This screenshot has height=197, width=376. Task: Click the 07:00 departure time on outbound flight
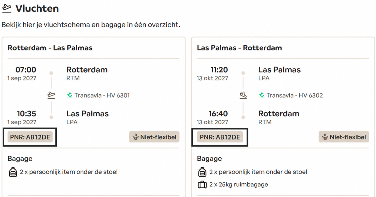click(x=26, y=70)
